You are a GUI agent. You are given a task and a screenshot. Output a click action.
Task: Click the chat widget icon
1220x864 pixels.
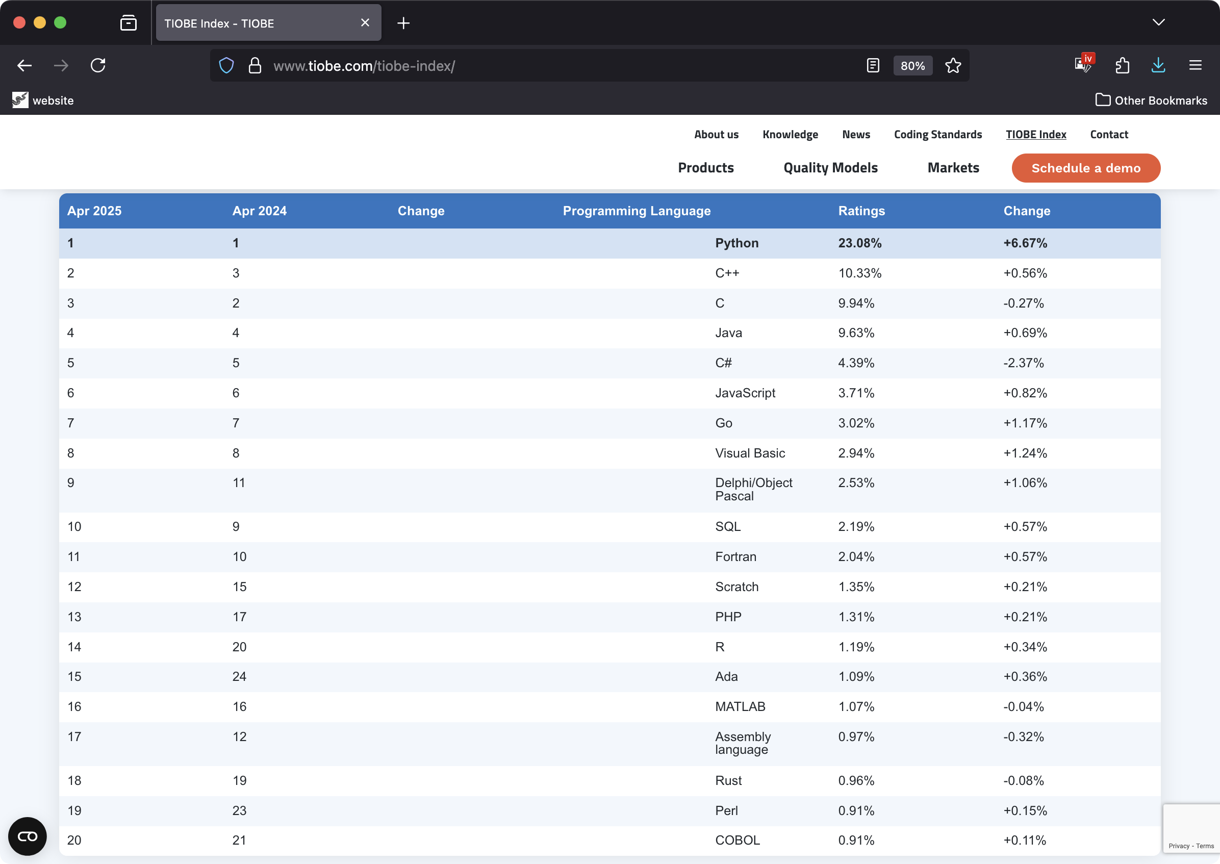pos(27,836)
